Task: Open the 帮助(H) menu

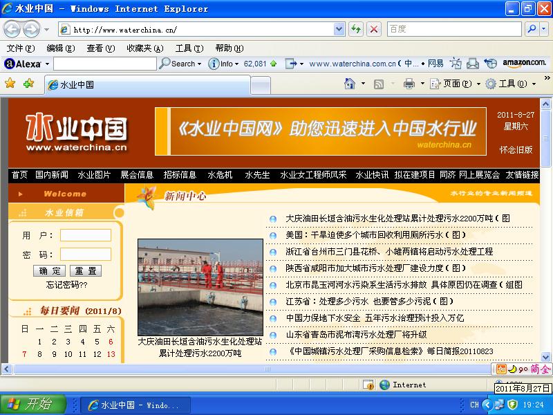Action: click(x=229, y=48)
